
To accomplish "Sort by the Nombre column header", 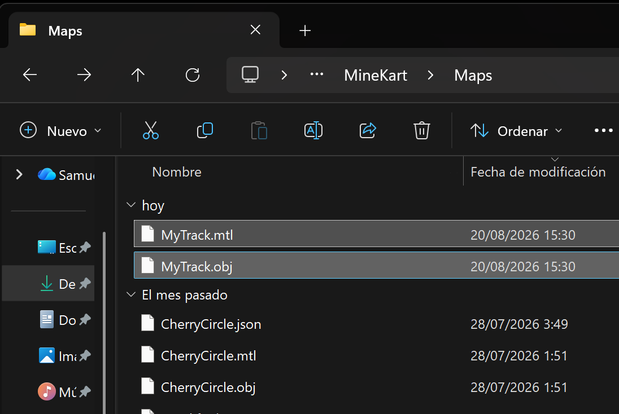I will 177,172.
